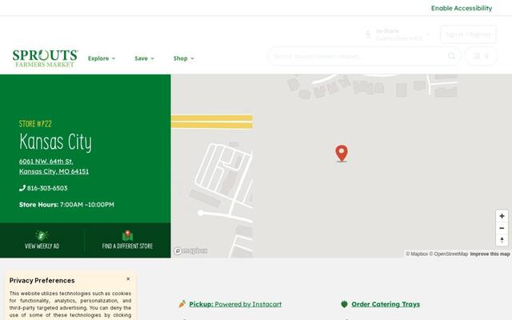The height and width of the screenshot is (320, 512).
Task: Click the Store #722 label
Action: click(x=35, y=124)
